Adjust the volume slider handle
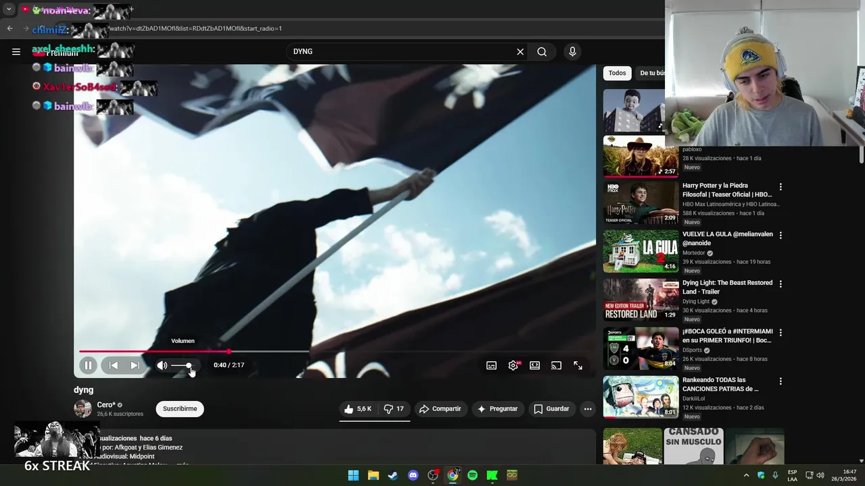Image resolution: width=865 pixels, height=486 pixels. [189, 365]
